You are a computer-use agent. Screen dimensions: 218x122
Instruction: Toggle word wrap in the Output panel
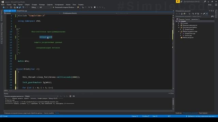coord(74,96)
